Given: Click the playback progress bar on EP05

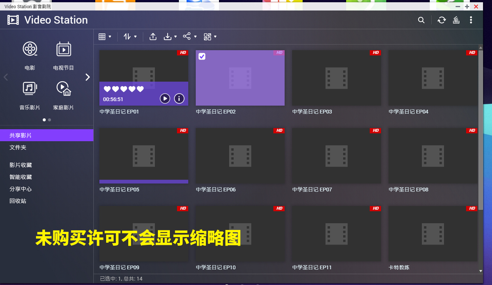Looking at the screenshot, I should 144,181.
